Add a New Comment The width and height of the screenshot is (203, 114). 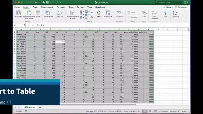pos(154,15)
